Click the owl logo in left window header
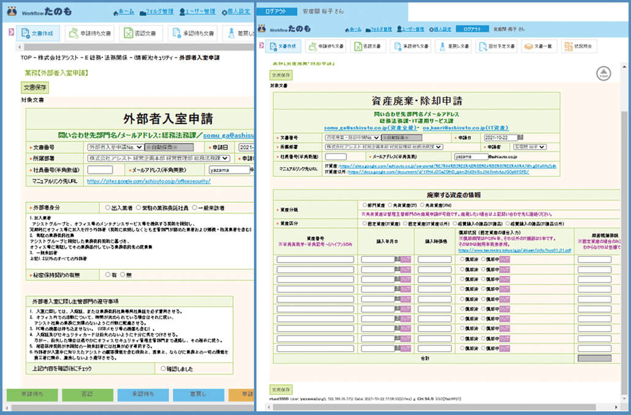This screenshot has height=415, width=631. pos(12,11)
